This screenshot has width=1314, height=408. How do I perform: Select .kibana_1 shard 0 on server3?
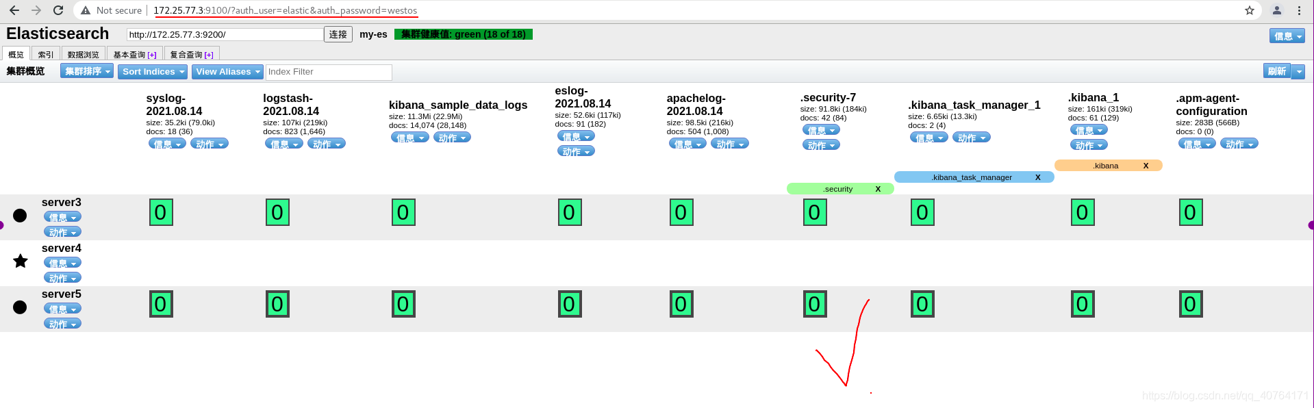(1083, 212)
